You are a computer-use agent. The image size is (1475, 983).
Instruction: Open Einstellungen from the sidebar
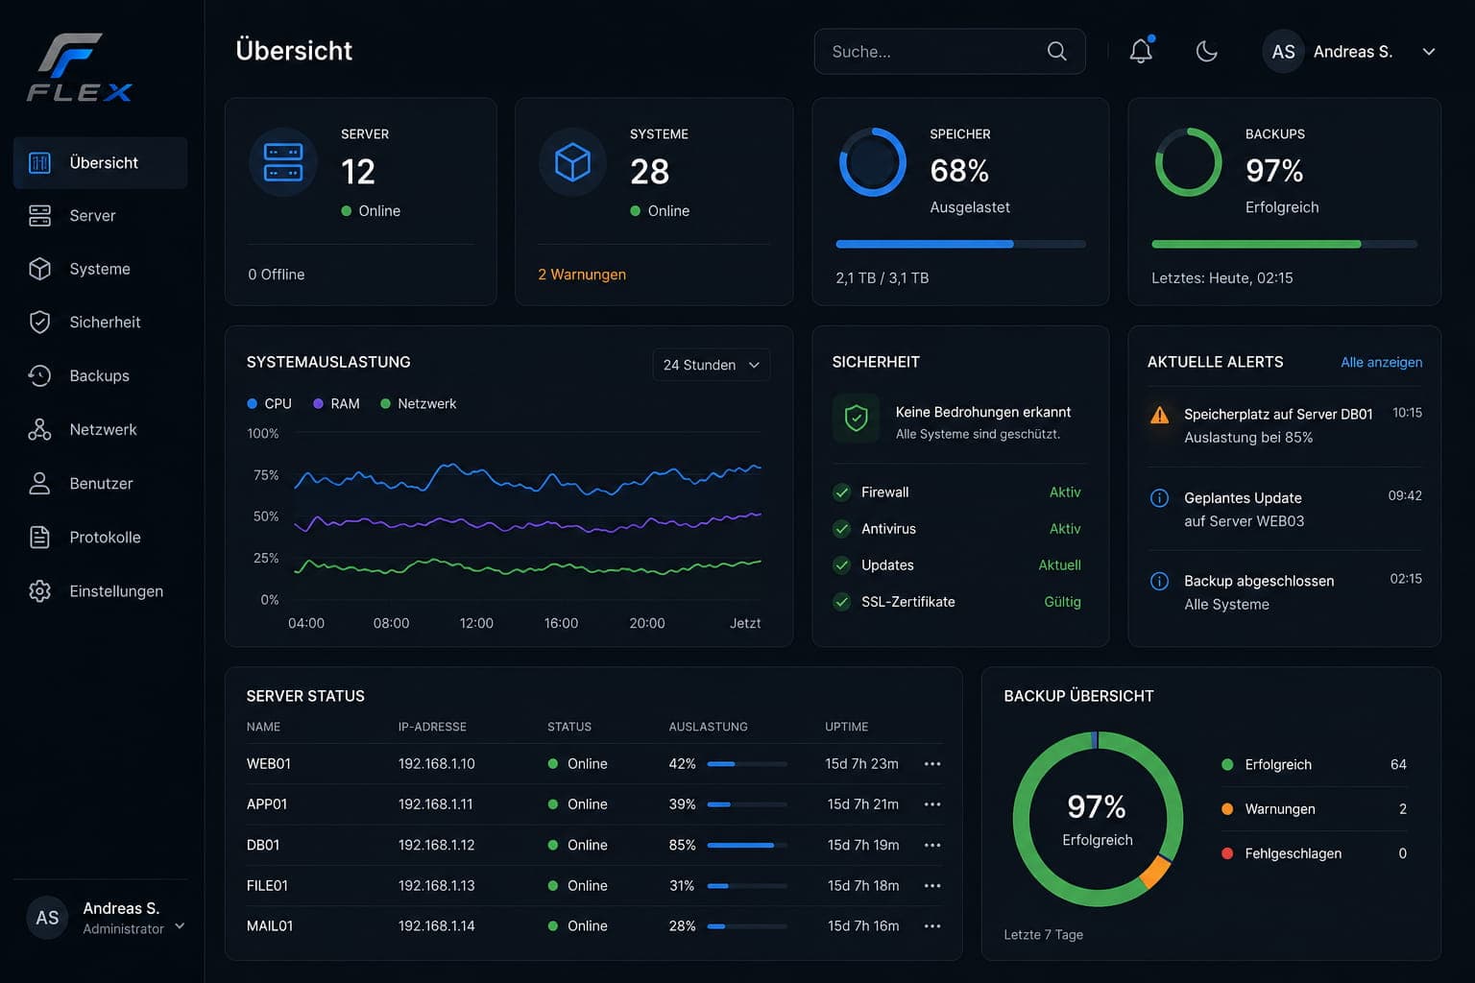[x=100, y=590]
